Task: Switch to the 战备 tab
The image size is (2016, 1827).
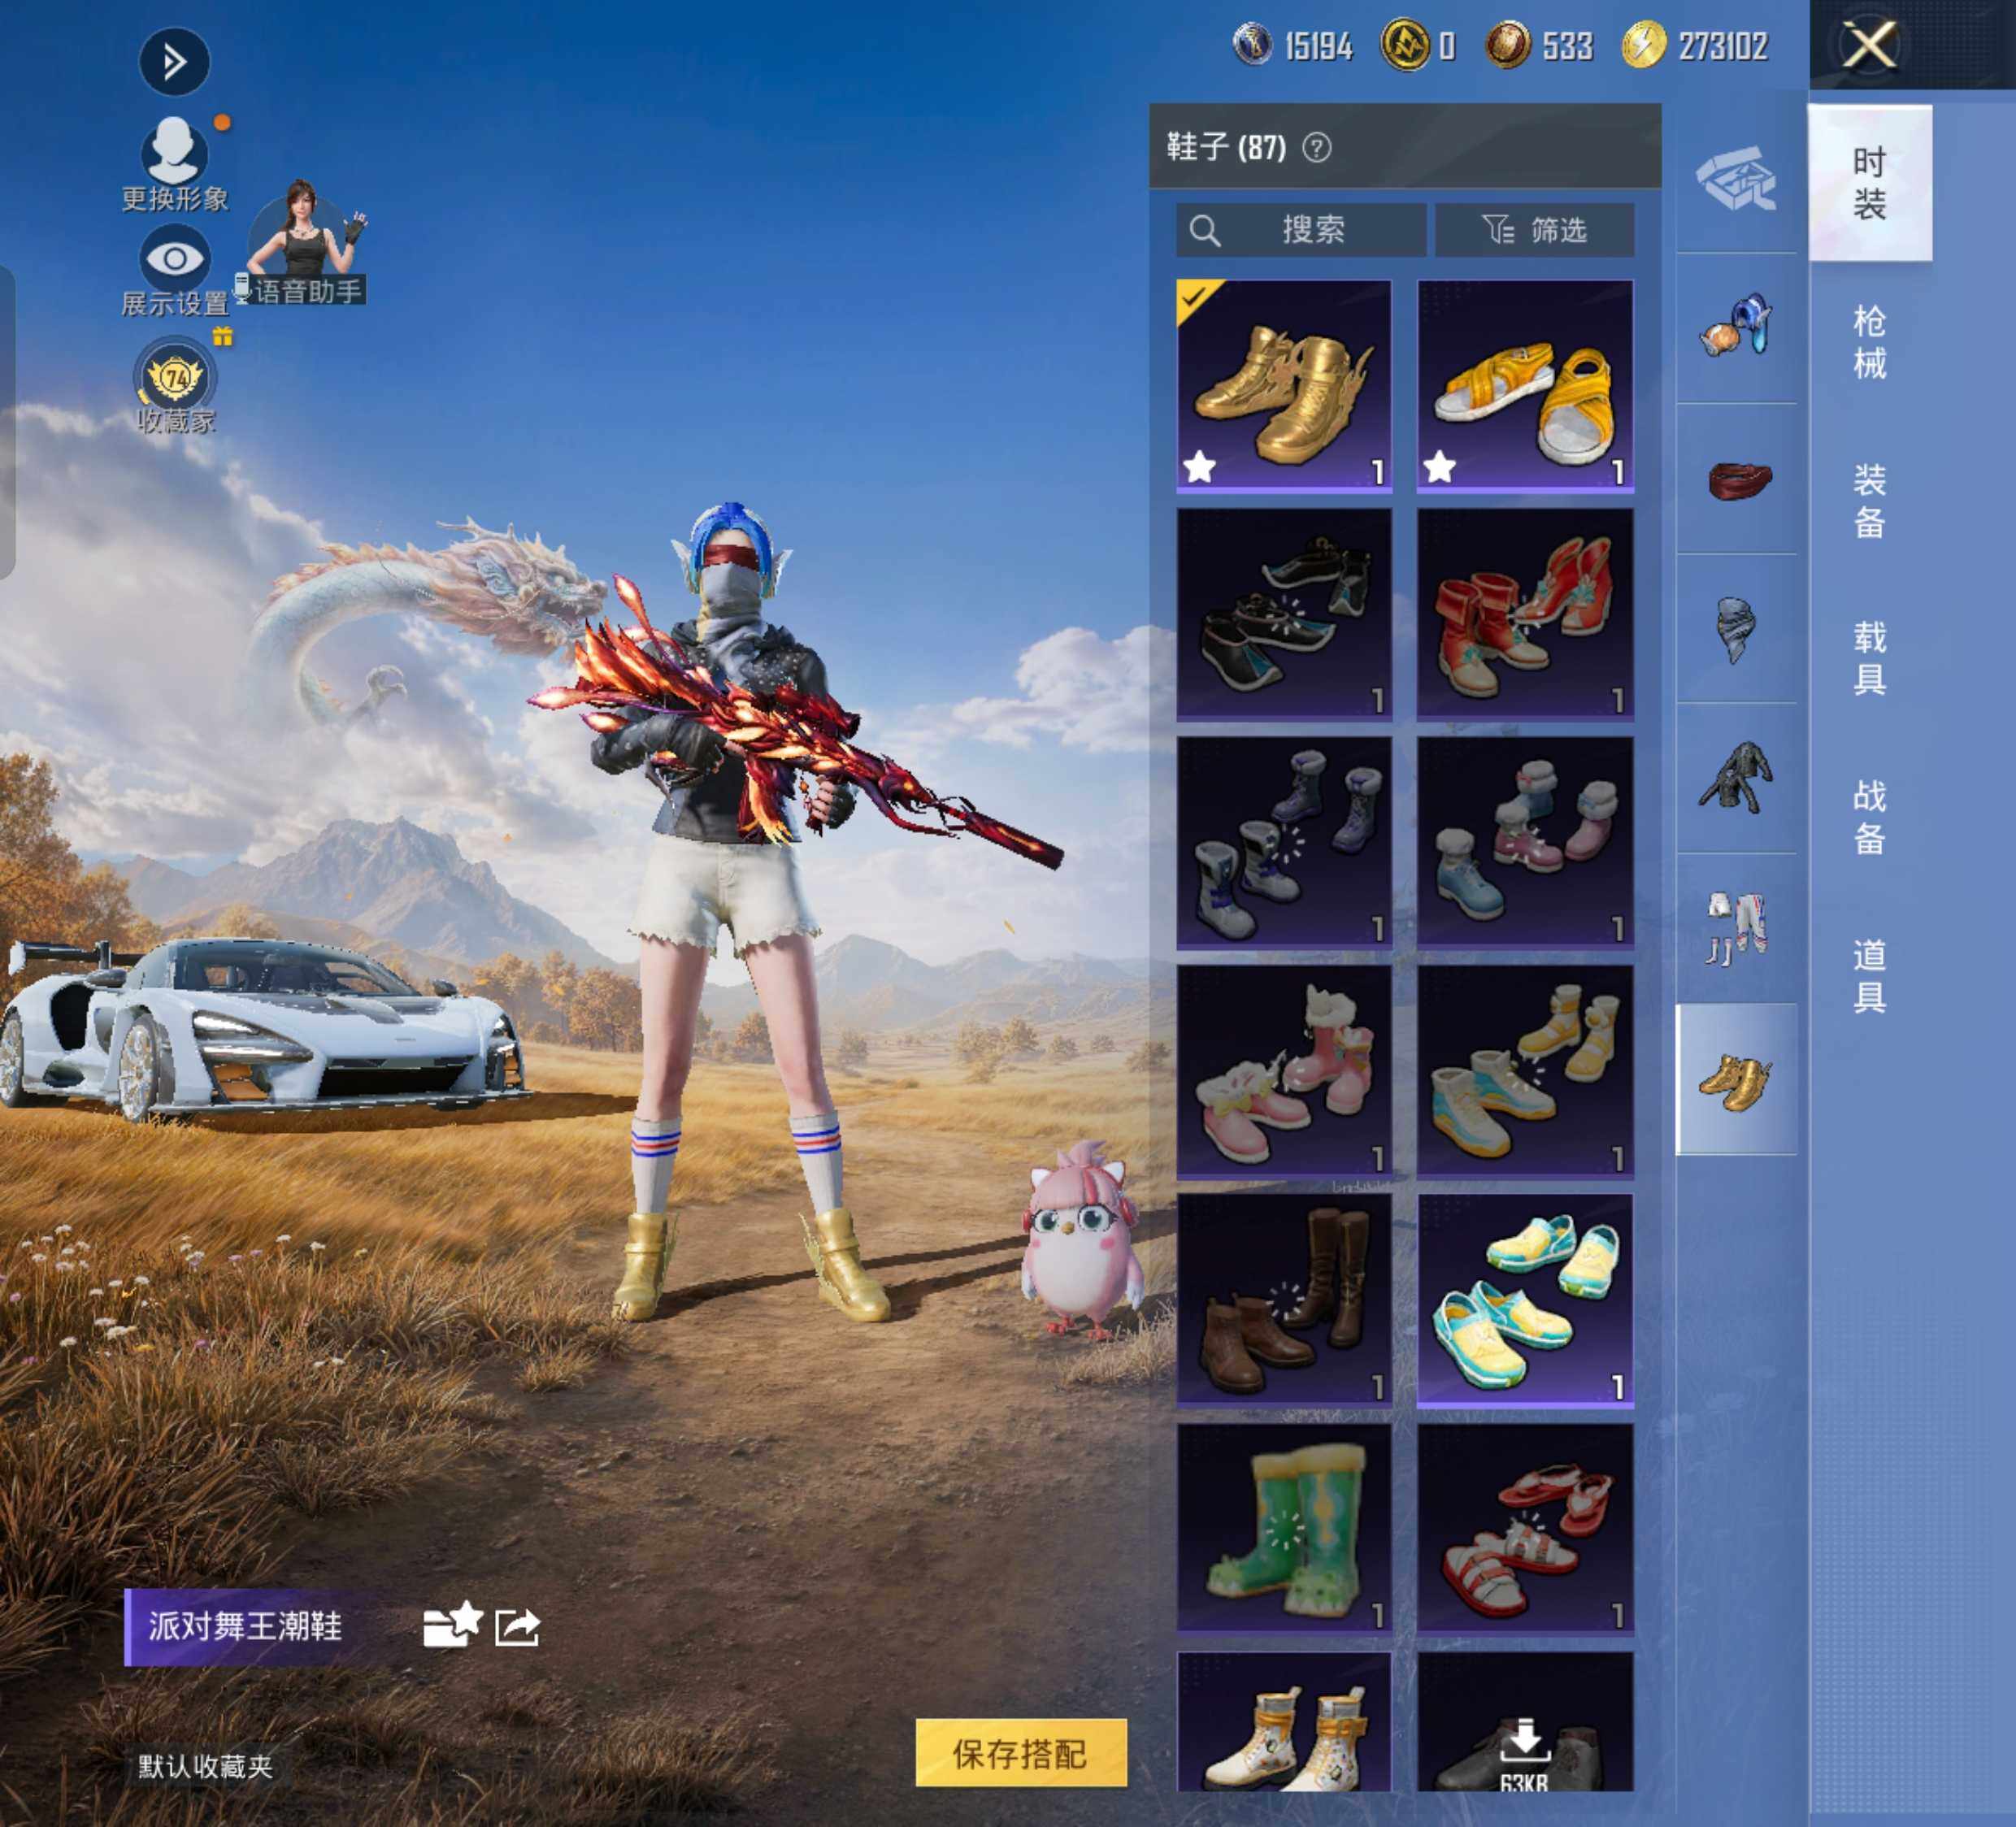Action: tap(1869, 817)
